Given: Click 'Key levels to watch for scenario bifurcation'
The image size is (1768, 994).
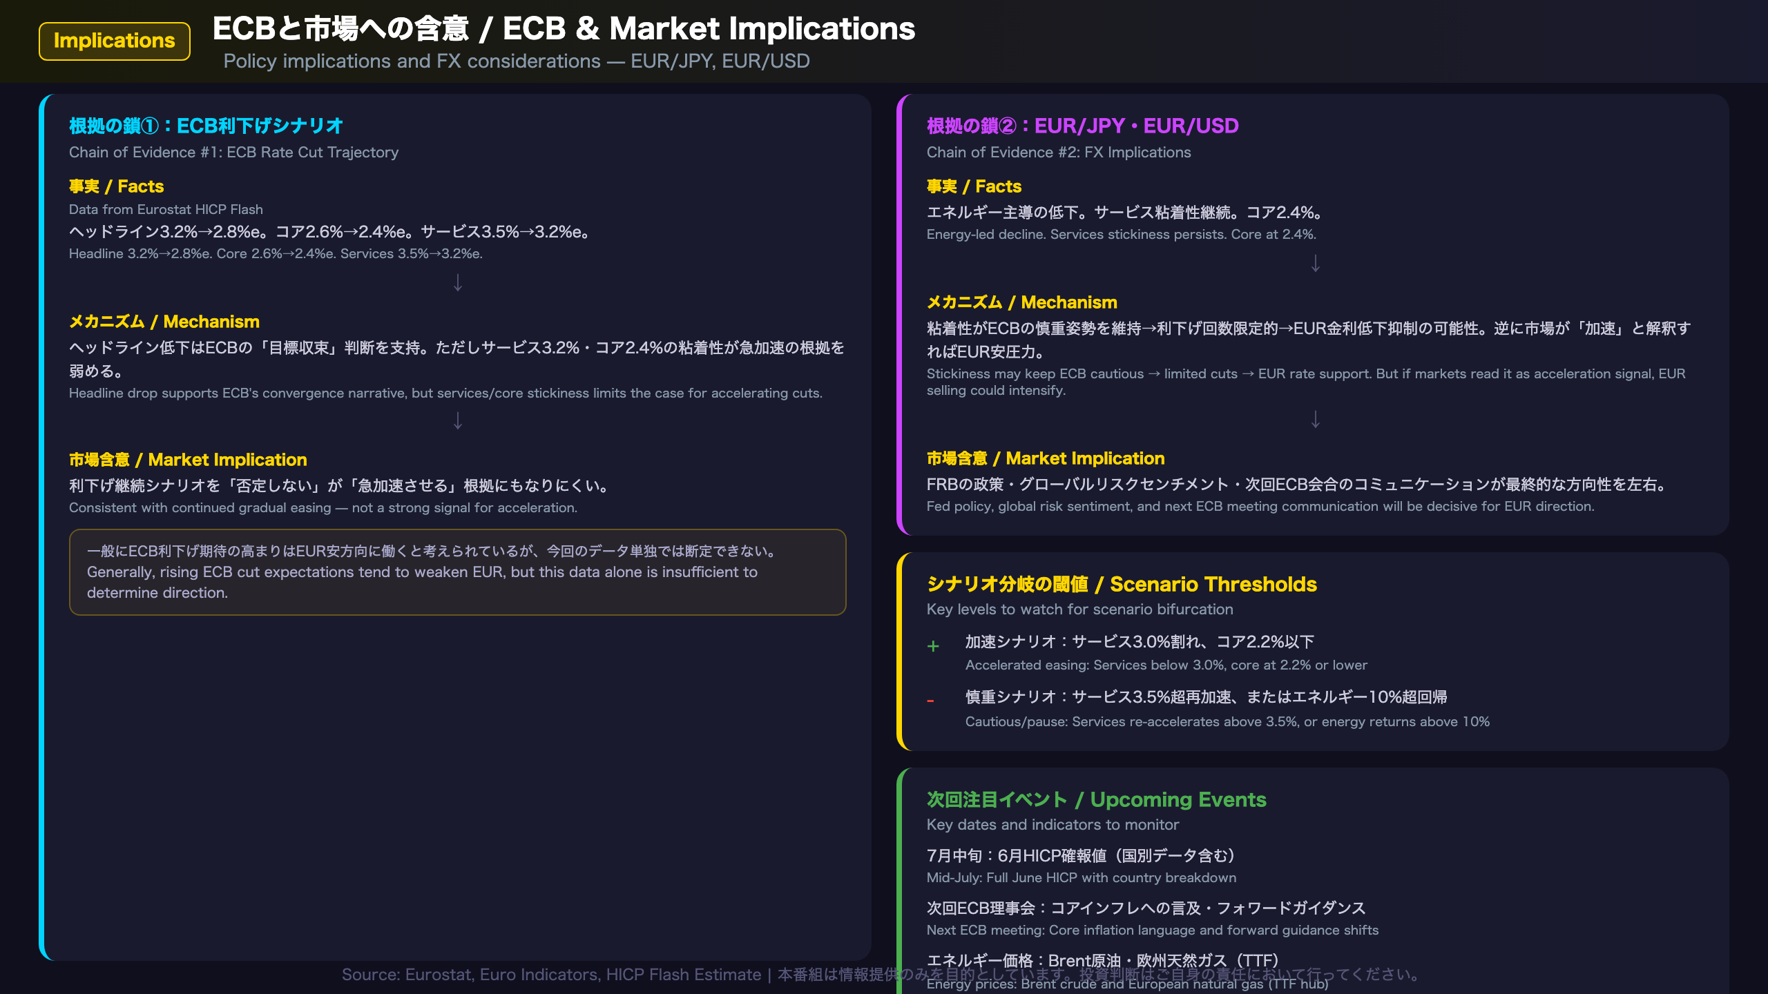Looking at the screenshot, I should [x=1080, y=610].
